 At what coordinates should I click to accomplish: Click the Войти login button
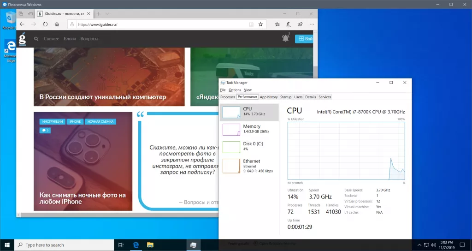(x=304, y=39)
